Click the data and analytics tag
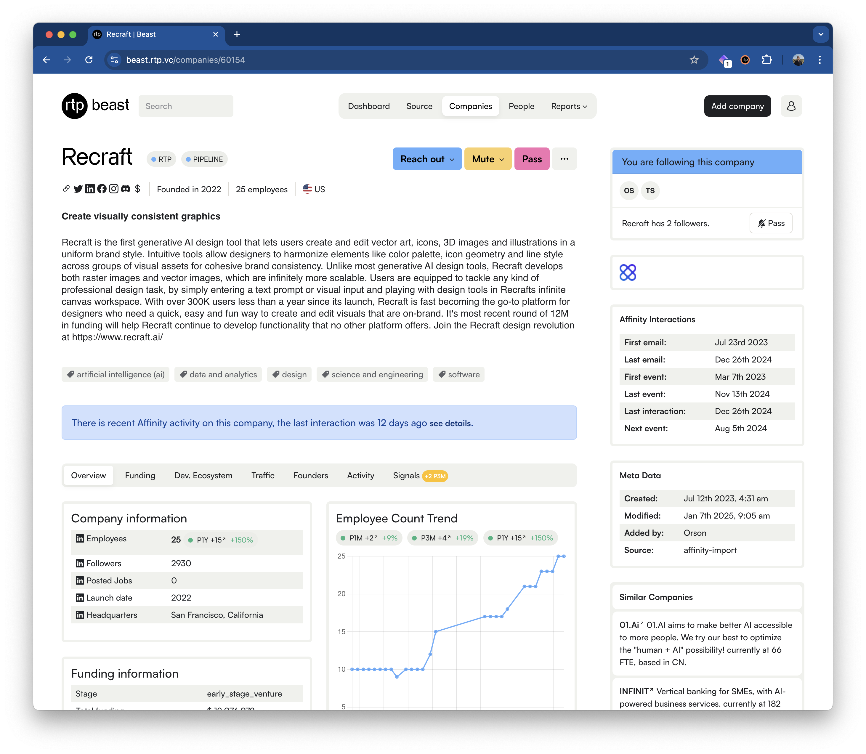 [218, 374]
